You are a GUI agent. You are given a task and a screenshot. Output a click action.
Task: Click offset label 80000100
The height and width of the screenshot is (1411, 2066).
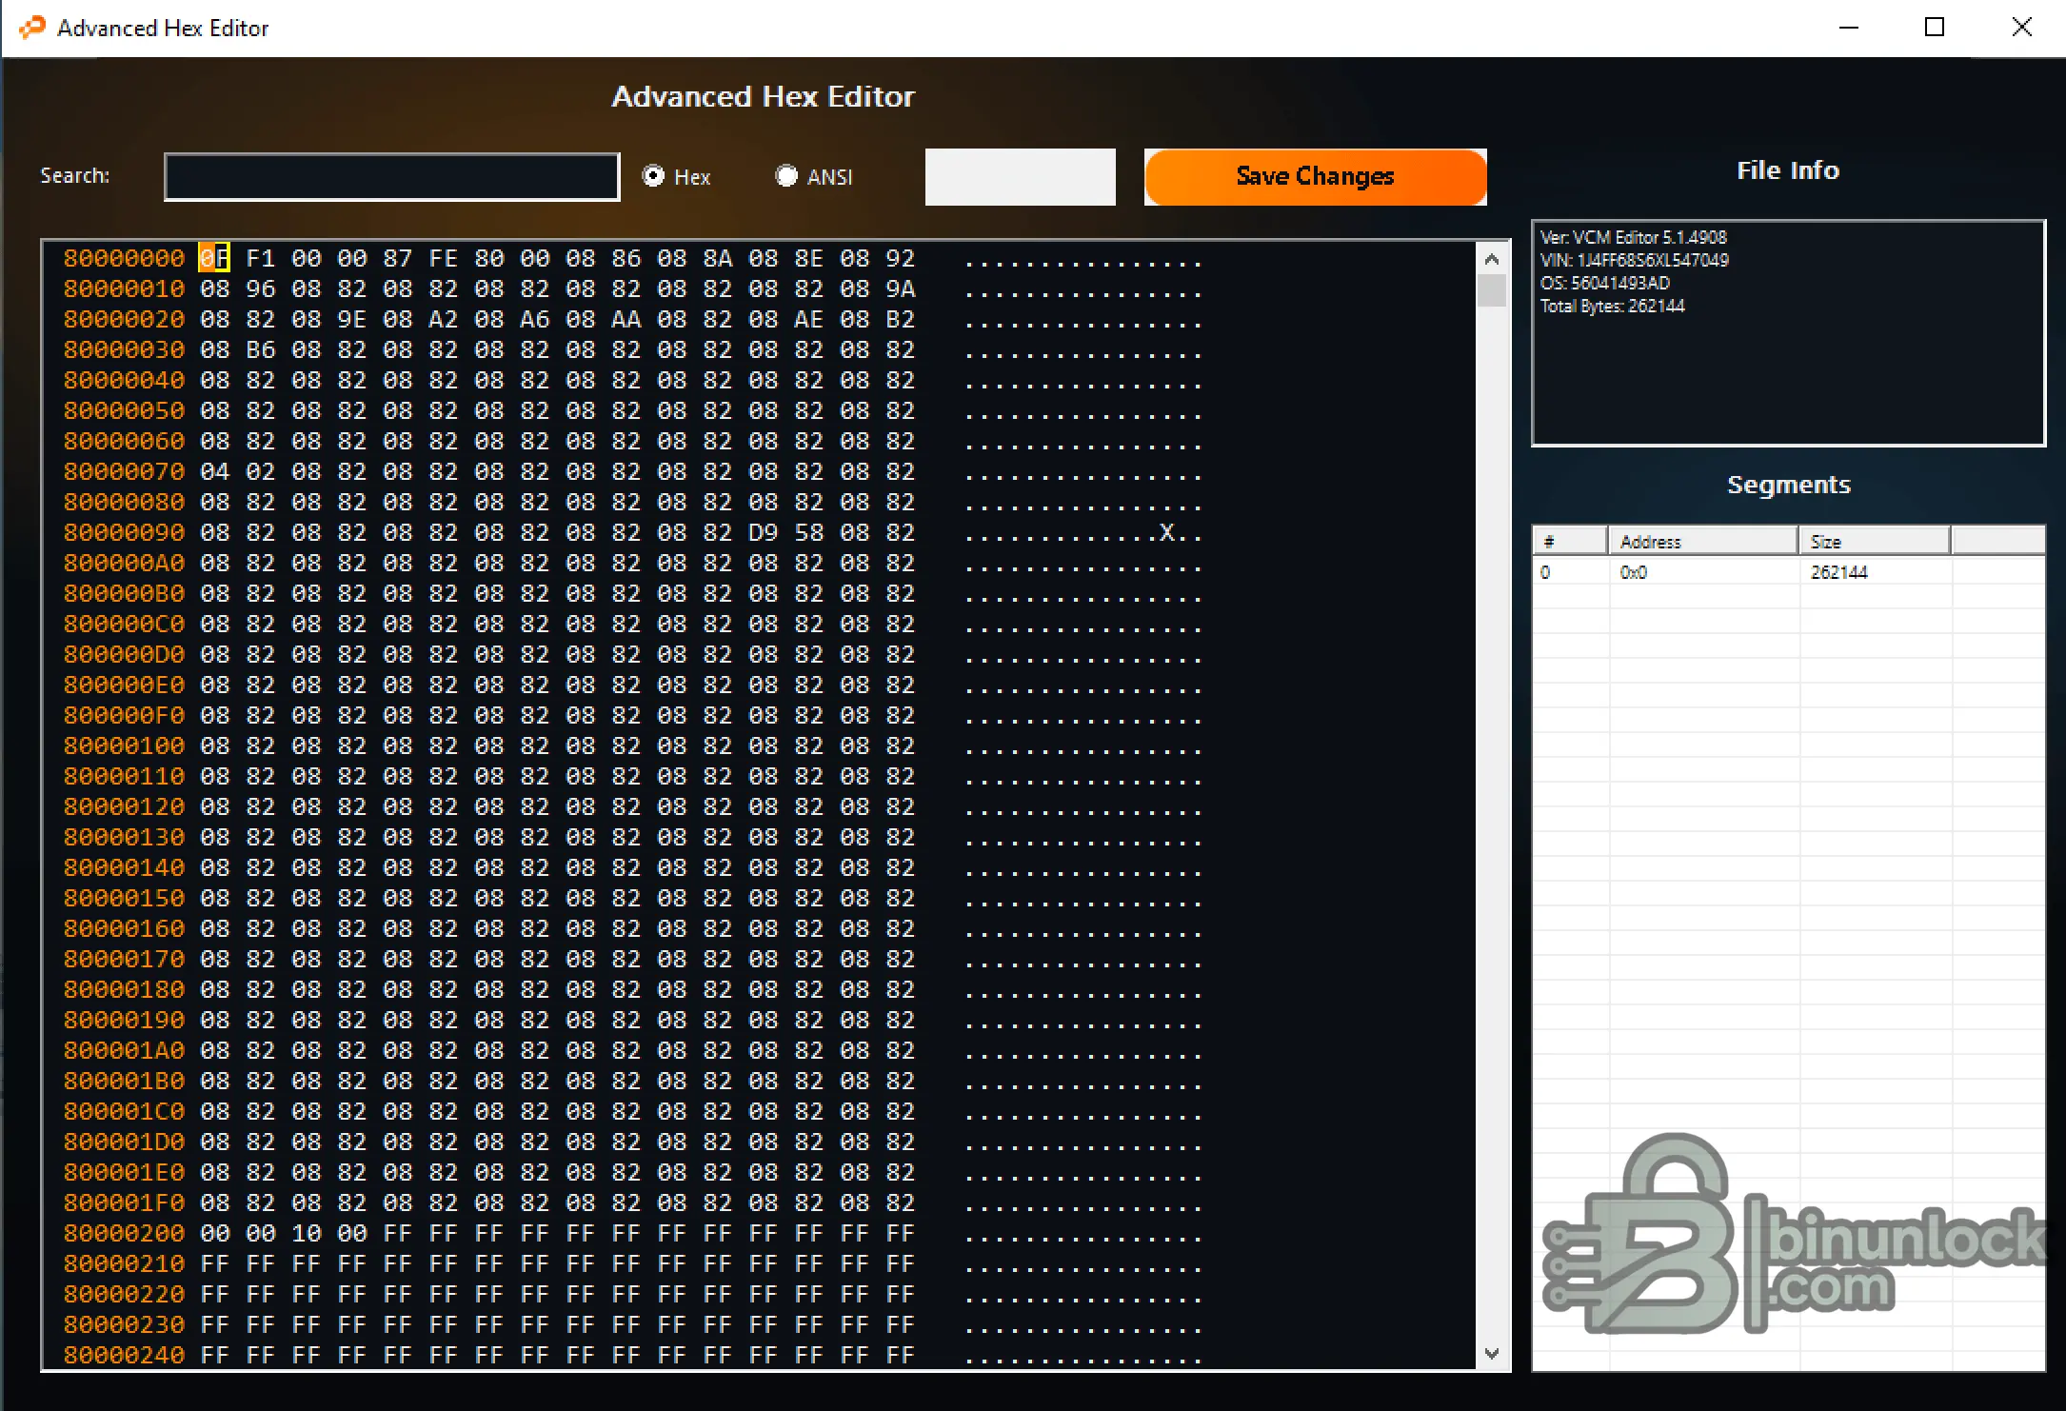(x=124, y=745)
